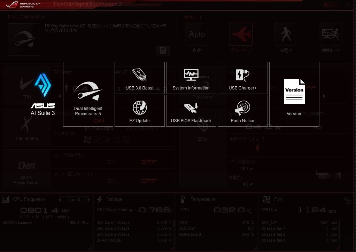Toggle CPU fan ON switch

tap(99, 121)
